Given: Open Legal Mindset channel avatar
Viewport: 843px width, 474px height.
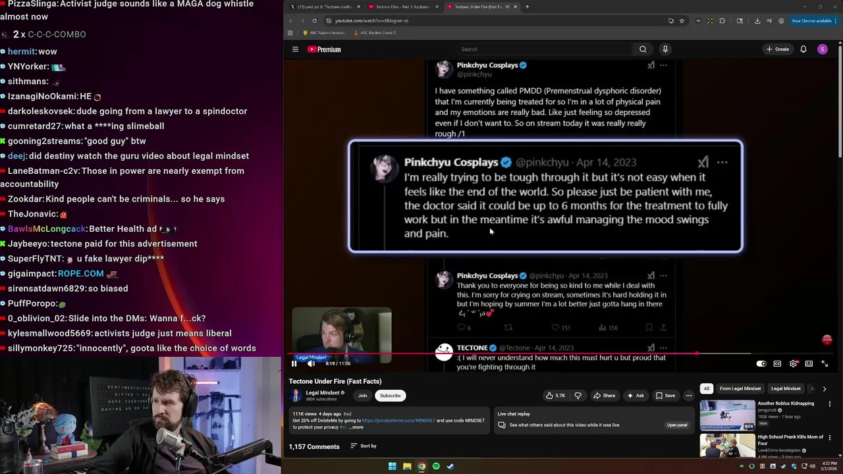Looking at the screenshot, I should click(296, 395).
